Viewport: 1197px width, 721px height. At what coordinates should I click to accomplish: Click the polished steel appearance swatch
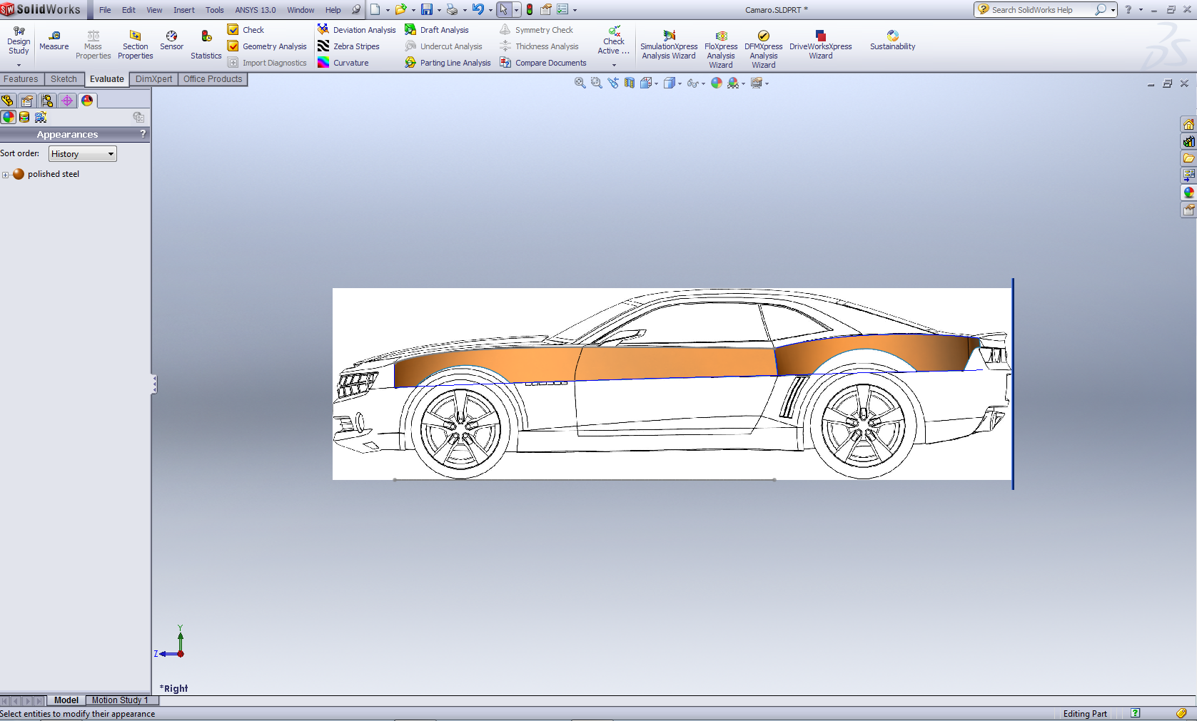point(19,174)
